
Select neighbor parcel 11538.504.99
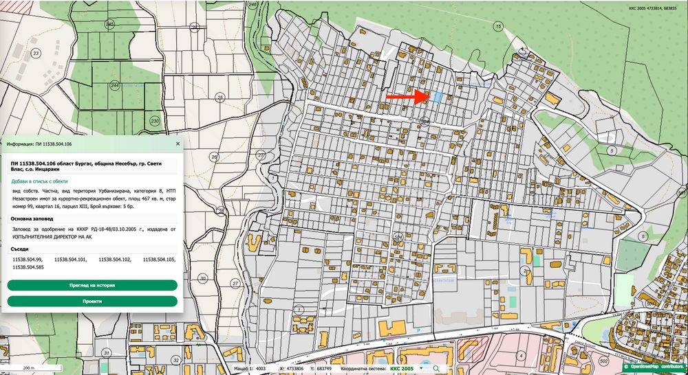pyautogui.click(x=28, y=260)
